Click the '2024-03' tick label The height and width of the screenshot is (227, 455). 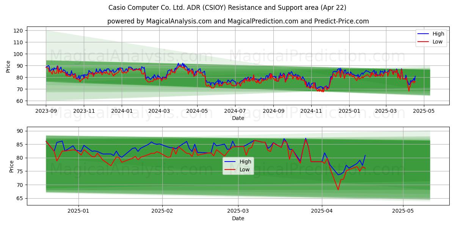[x=159, y=111]
